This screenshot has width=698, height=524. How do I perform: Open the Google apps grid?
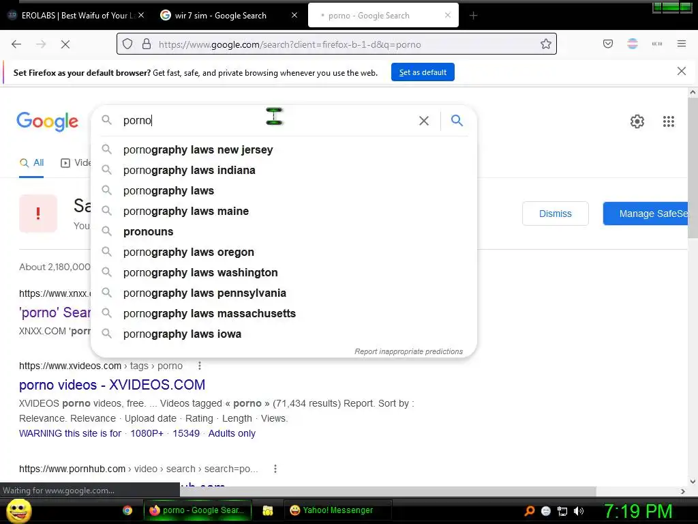point(669,121)
